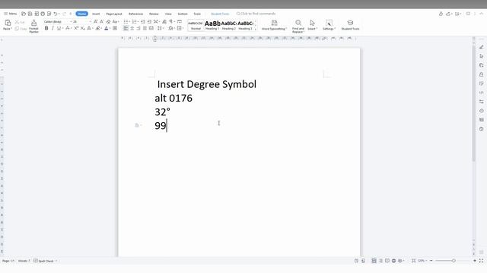Click the Save icon in quick access
This screenshot has height=273, width=487.
(x=30, y=14)
